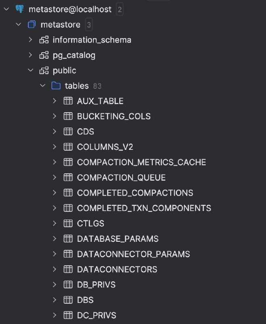This screenshot has height=324, width=266.
Task: Select the DATACONNECTOR_PARAMS table
Action: 133,254
